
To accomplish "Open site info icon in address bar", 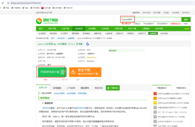I will coord(8,3).
